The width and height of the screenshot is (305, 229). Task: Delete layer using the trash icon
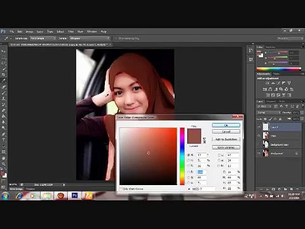click(x=297, y=189)
